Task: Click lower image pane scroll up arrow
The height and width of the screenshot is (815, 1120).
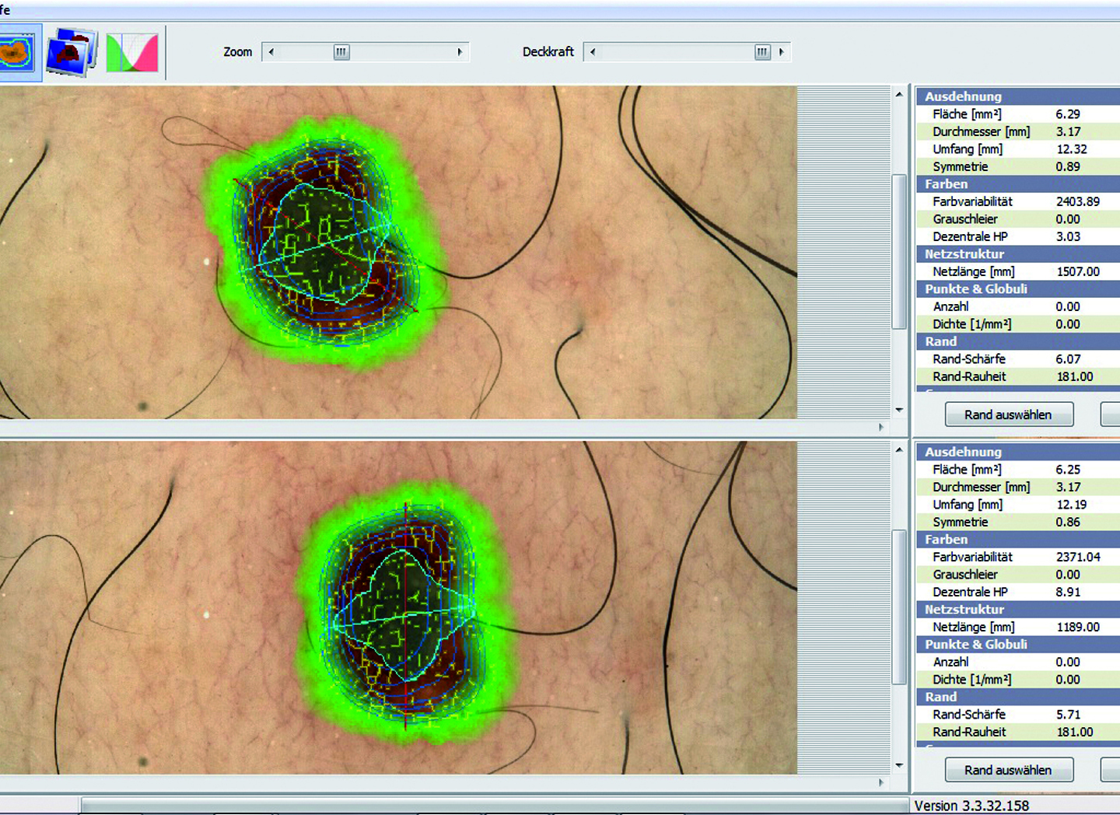Action: [899, 449]
